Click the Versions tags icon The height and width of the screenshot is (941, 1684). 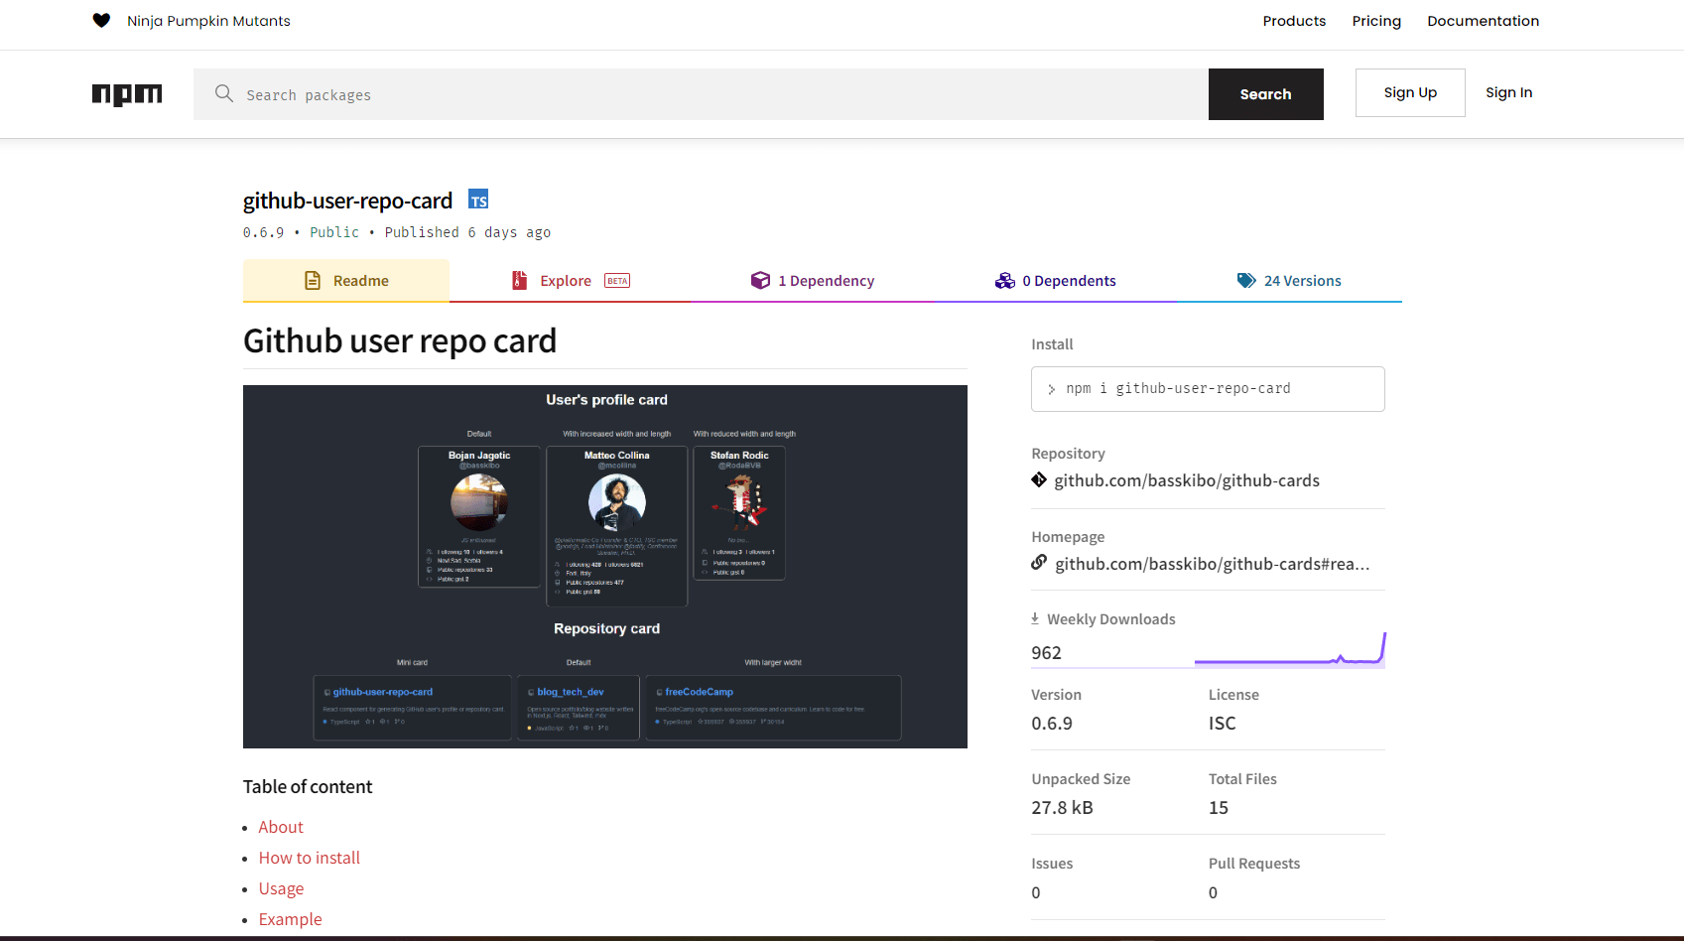coord(1246,281)
